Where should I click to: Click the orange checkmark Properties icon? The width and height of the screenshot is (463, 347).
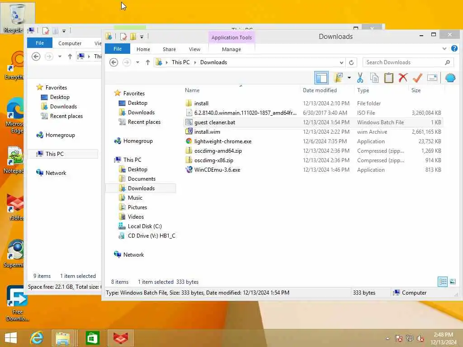click(417, 78)
